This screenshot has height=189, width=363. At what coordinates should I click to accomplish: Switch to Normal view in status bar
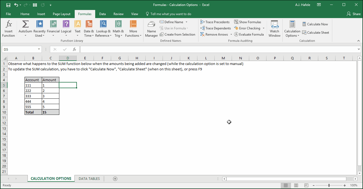coord(286,185)
